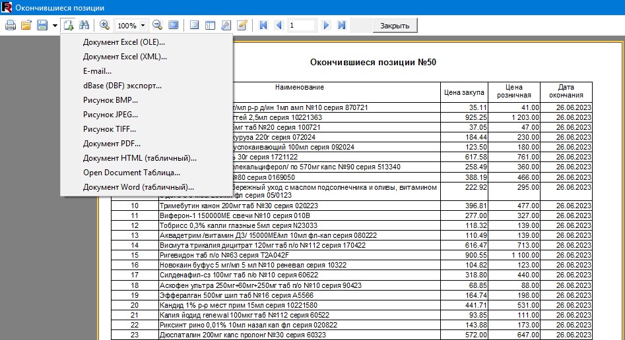
Task: Select the Калия йодид renewal cell
Action: pos(300,316)
